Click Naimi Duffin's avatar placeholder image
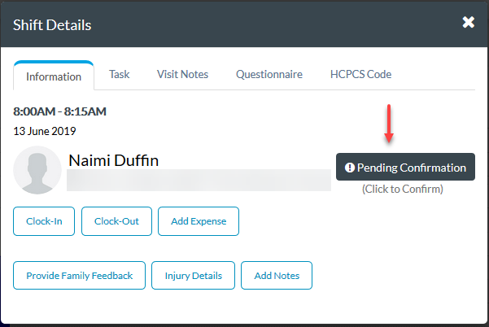 [37, 170]
